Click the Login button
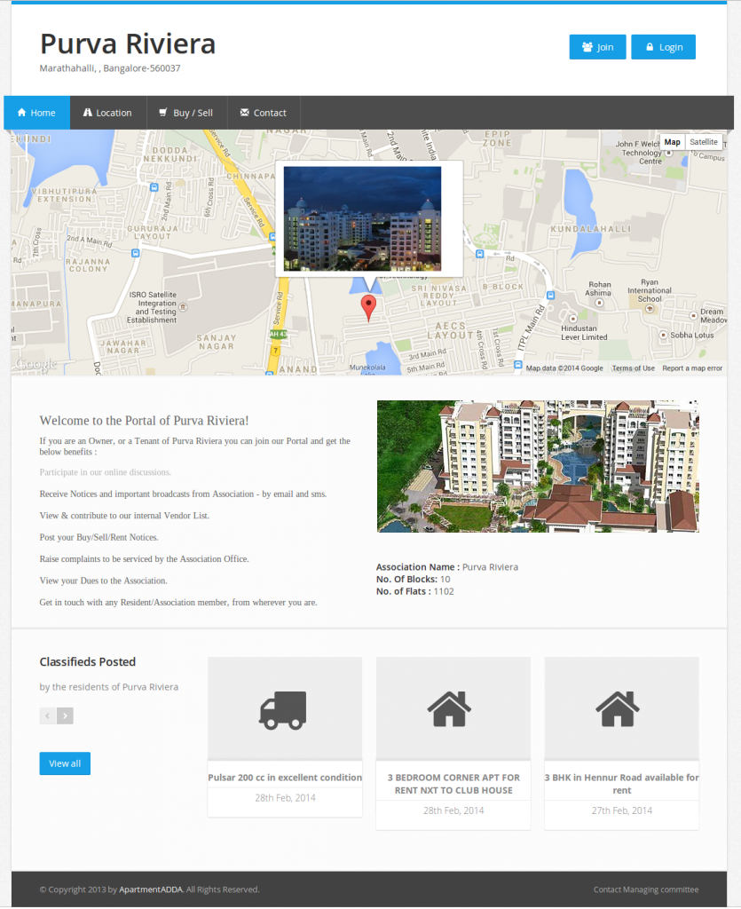The width and height of the screenshot is (741, 909). tap(664, 47)
